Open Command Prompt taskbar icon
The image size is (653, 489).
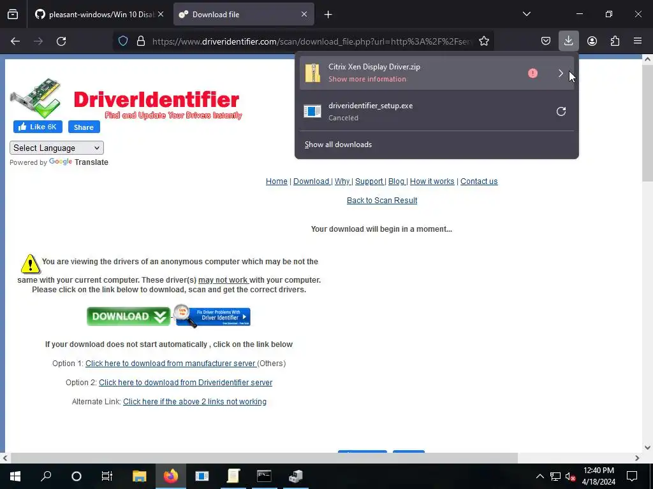[x=265, y=476]
